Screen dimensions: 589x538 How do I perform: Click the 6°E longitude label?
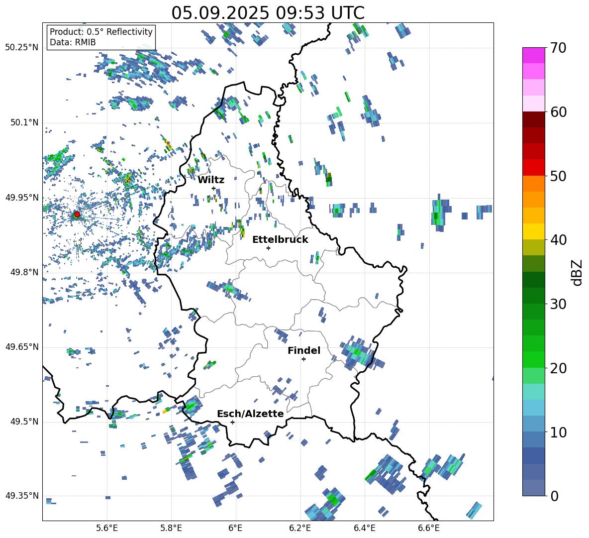pos(235,528)
